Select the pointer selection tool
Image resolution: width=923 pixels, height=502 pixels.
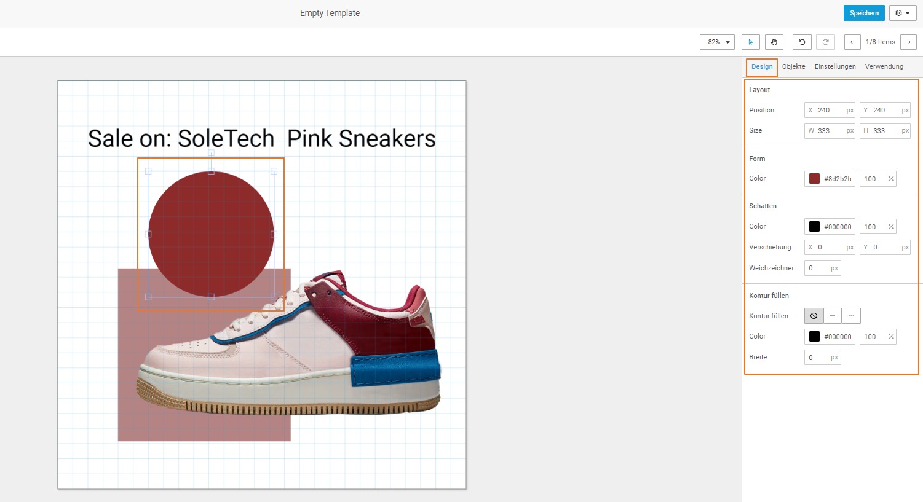pos(751,42)
